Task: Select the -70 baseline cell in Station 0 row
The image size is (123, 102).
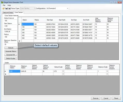Action: pyautogui.click(x=100, y=24)
